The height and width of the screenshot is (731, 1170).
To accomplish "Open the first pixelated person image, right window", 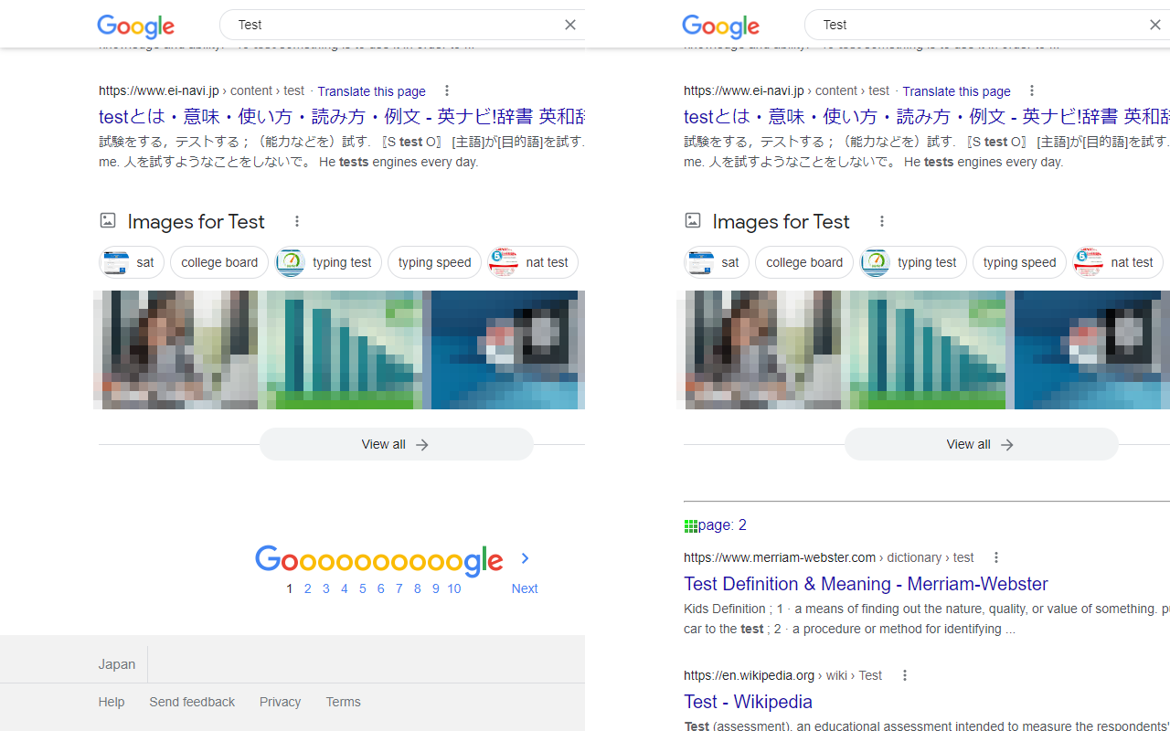I will 760,350.
